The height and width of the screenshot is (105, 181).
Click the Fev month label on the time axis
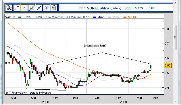pyautogui.click(x=118, y=98)
